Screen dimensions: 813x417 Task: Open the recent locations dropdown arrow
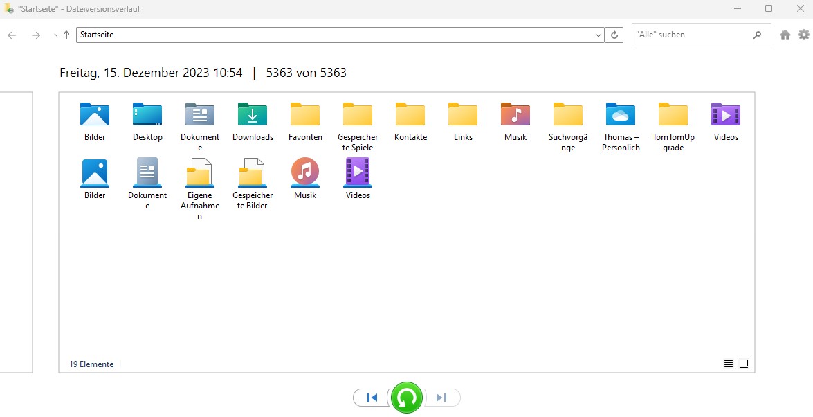click(55, 35)
